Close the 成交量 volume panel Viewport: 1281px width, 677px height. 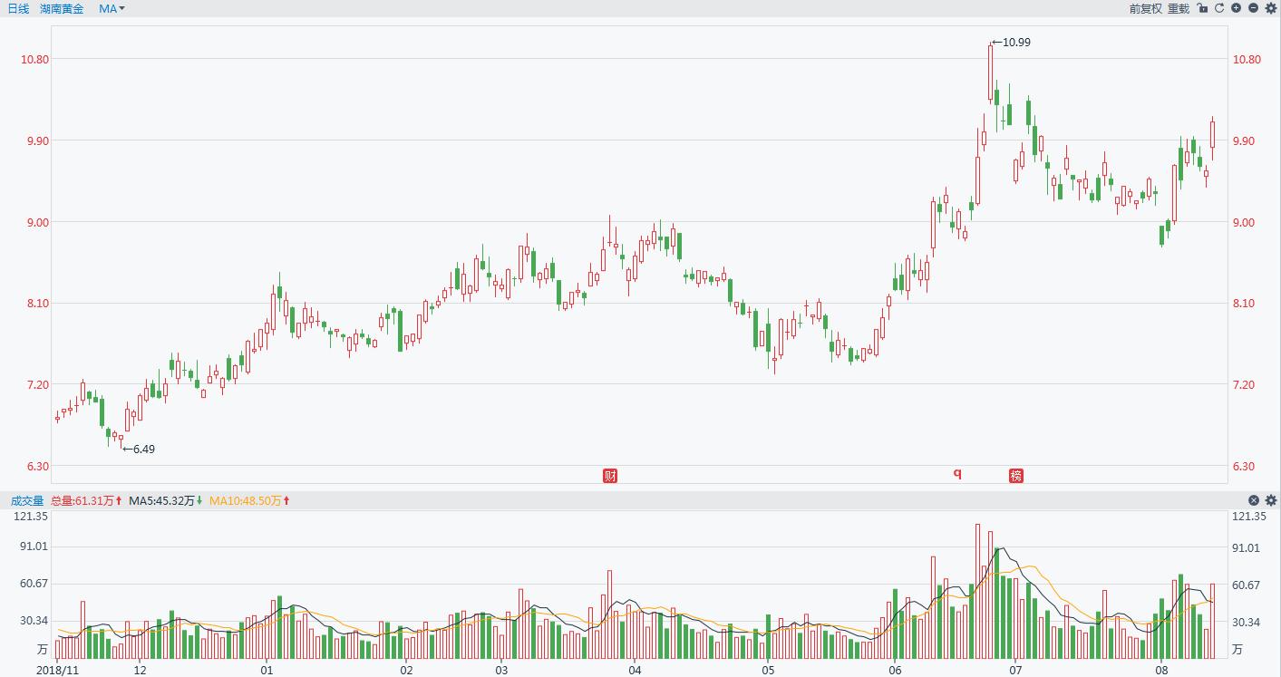coord(1254,500)
